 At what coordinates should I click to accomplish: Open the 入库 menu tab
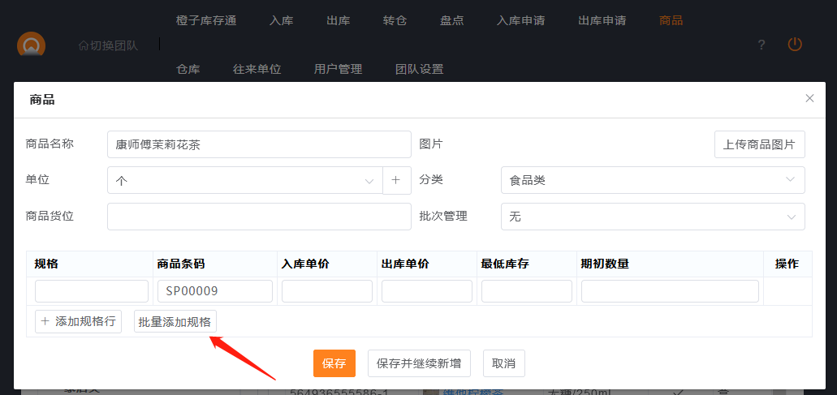click(x=282, y=20)
